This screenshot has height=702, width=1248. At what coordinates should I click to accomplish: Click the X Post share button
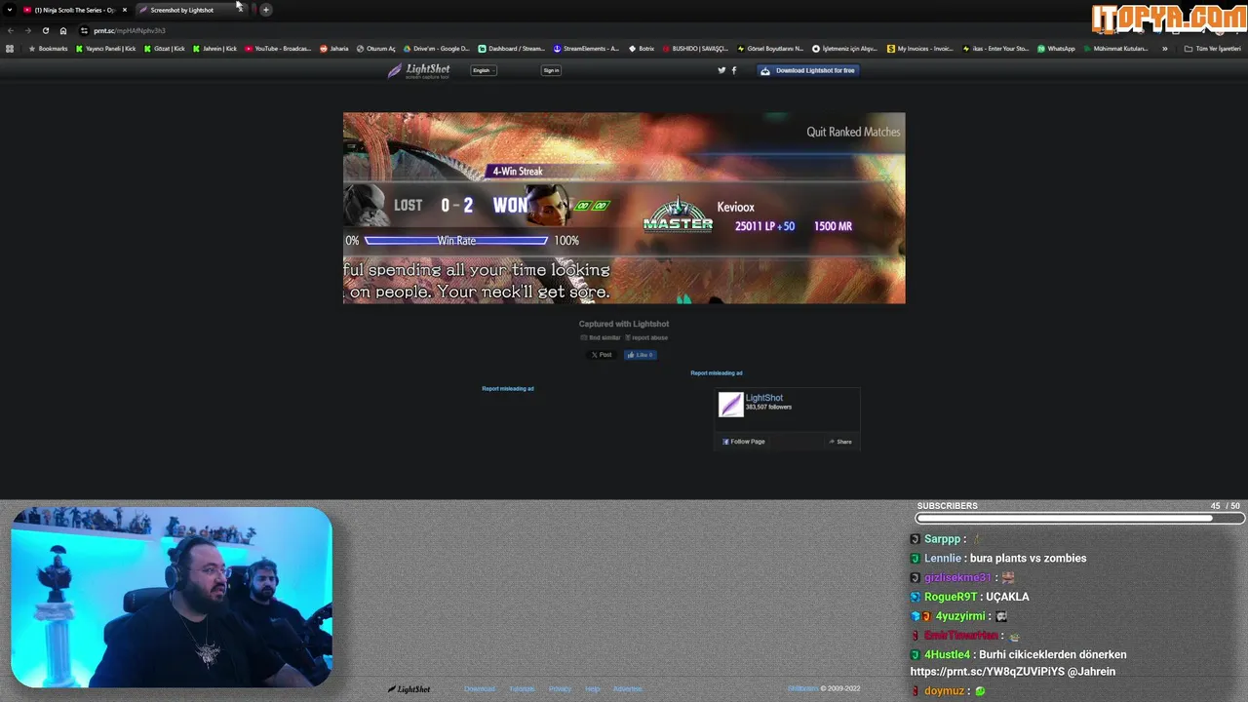click(x=602, y=355)
